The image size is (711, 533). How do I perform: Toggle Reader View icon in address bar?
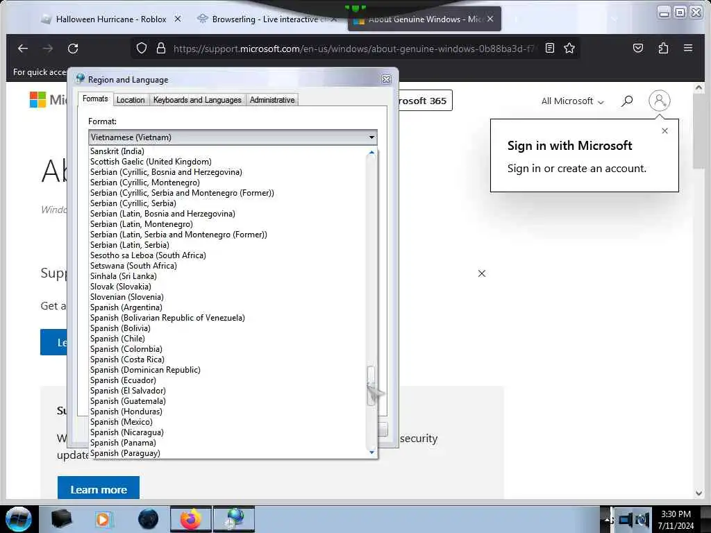[x=550, y=48]
